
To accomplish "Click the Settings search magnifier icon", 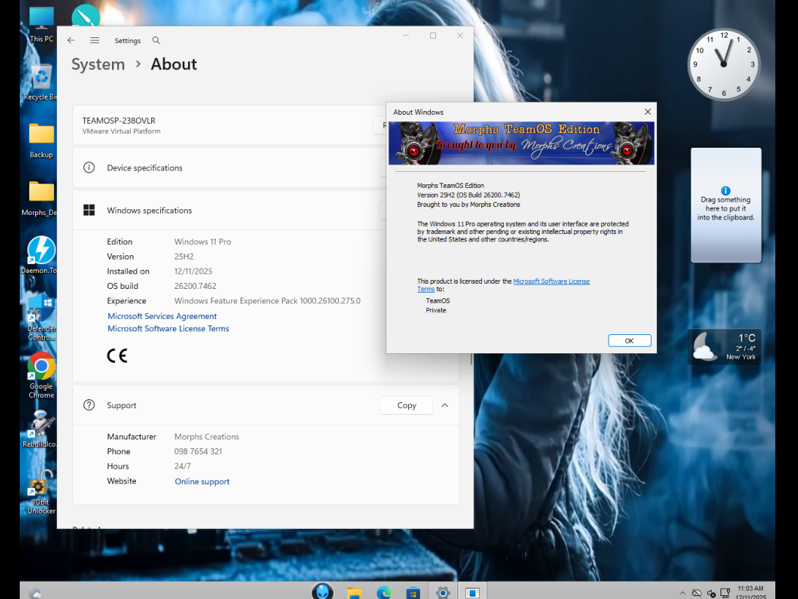I will pos(157,40).
